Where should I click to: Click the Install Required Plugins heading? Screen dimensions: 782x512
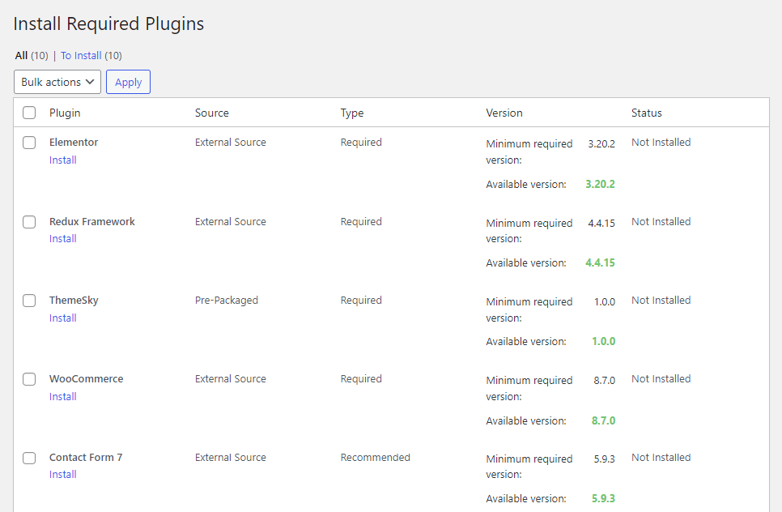coord(108,24)
